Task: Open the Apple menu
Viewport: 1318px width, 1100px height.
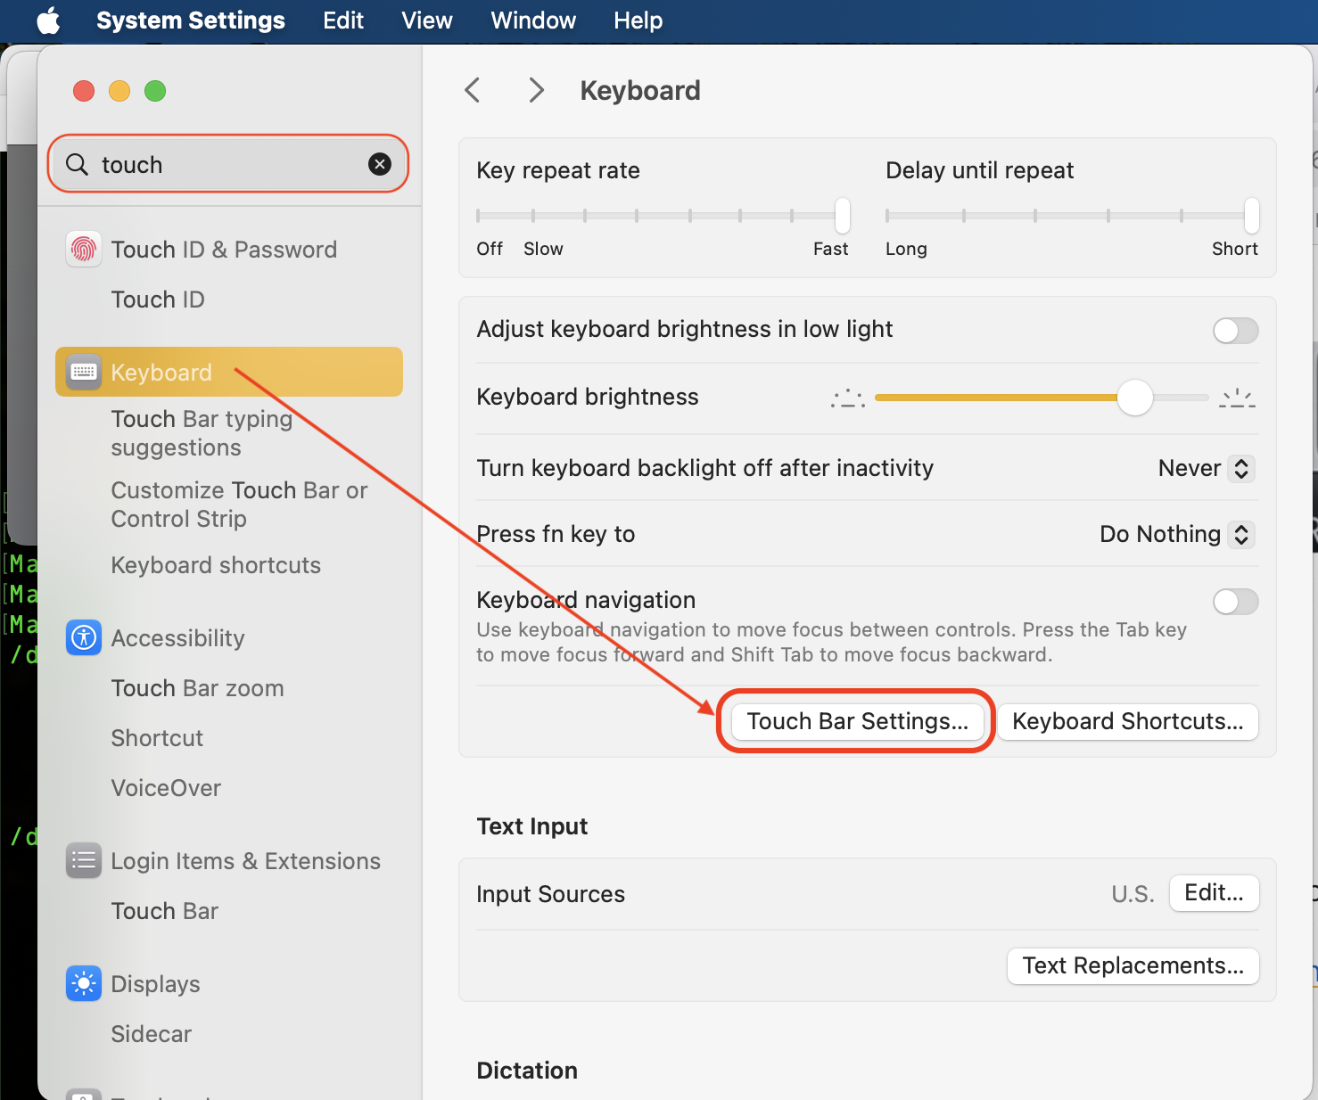Action: 48,21
